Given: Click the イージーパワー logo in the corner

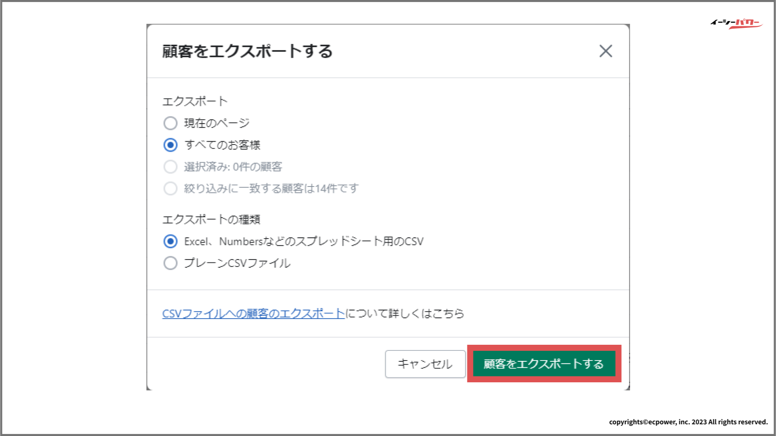Looking at the screenshot, I should pos(736,23).
